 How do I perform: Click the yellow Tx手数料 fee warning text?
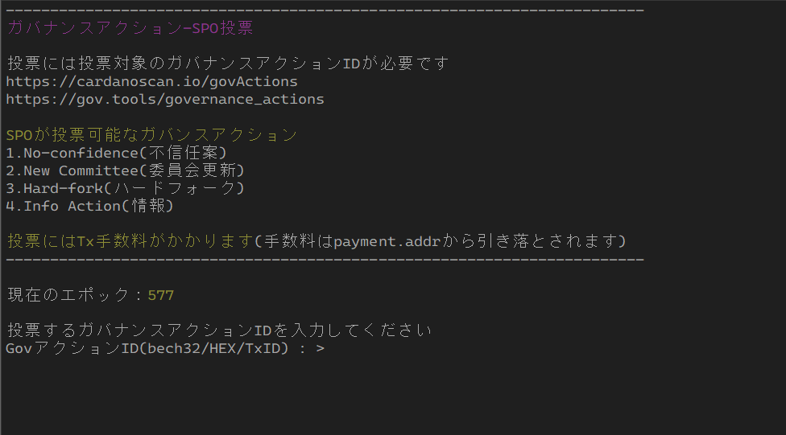(130, 241)
